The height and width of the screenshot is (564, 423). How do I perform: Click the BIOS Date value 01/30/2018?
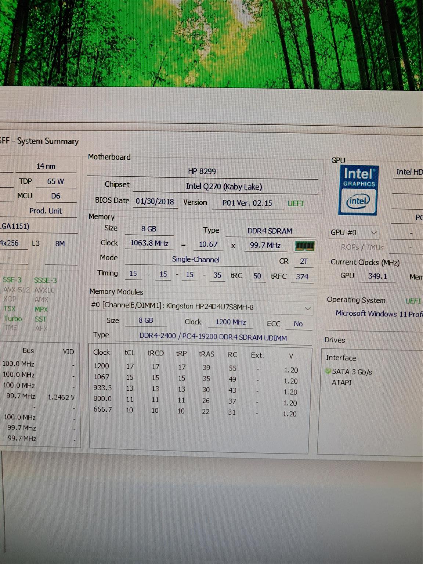click(x=155, y=202)
